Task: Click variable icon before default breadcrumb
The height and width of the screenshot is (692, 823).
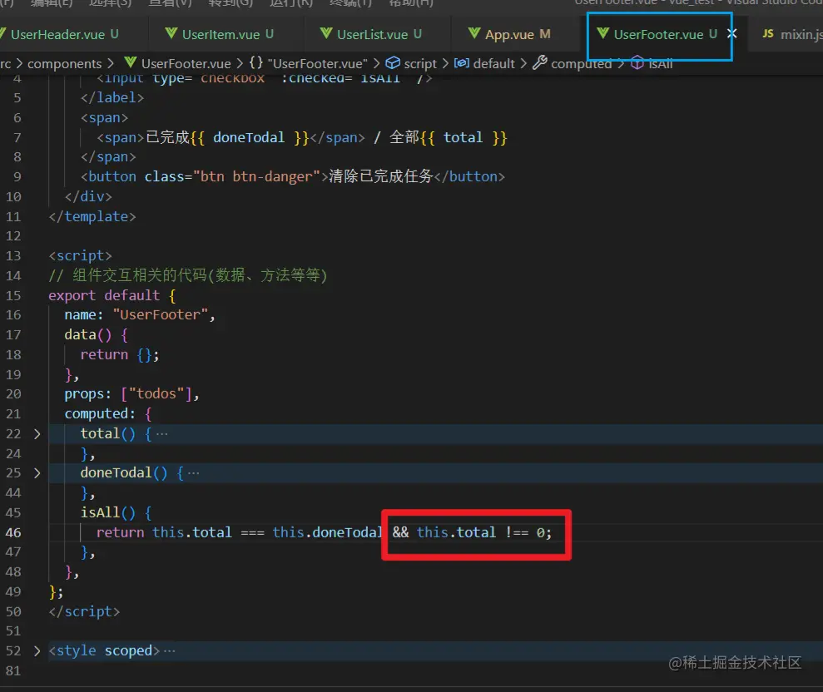Action: [x=461, y=63]
